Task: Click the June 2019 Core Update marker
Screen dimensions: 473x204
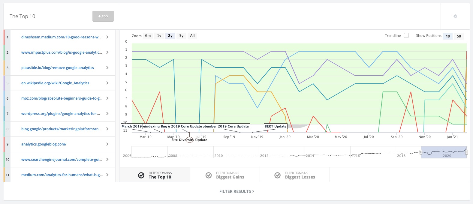Action: (185, 126)
